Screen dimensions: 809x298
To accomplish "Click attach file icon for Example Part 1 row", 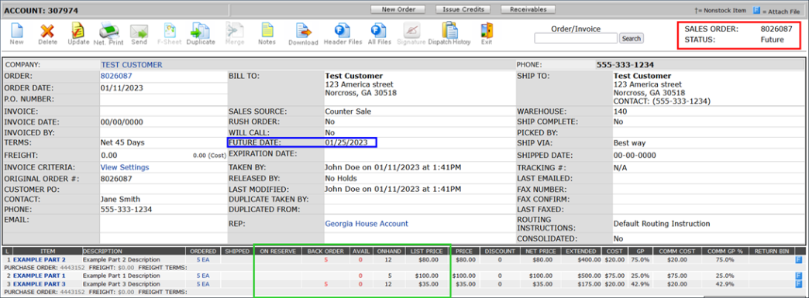I will 799,276.
